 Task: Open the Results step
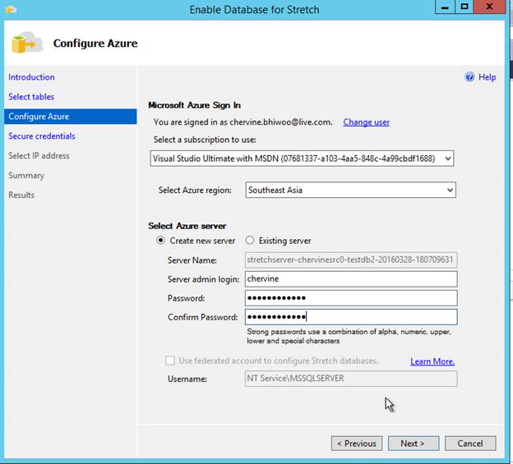21,195
